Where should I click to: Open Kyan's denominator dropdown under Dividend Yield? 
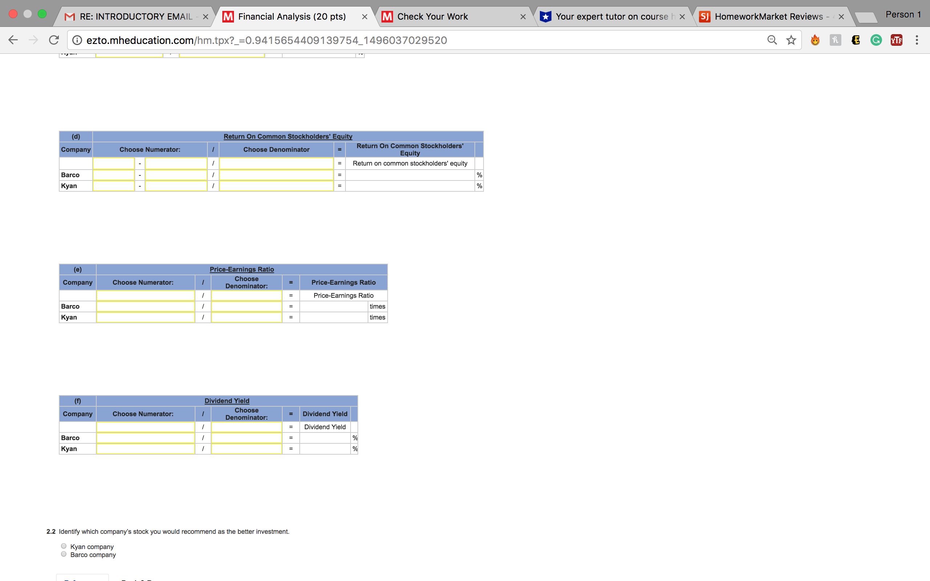tap(246, 448)
